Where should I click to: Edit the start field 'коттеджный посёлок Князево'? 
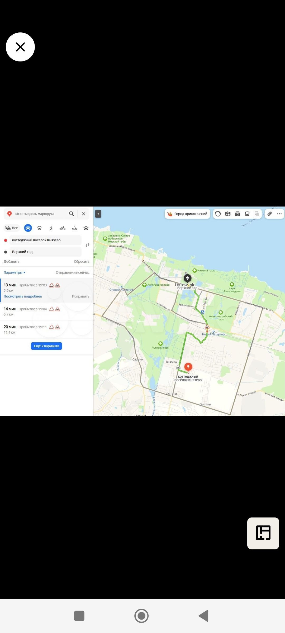click(45, 240)
